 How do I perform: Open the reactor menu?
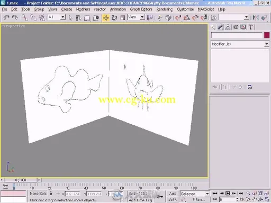(100, 9)
